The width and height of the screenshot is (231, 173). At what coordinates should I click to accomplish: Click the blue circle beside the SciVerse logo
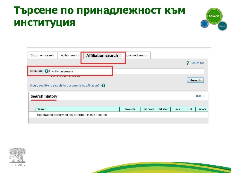click(204, 24)
